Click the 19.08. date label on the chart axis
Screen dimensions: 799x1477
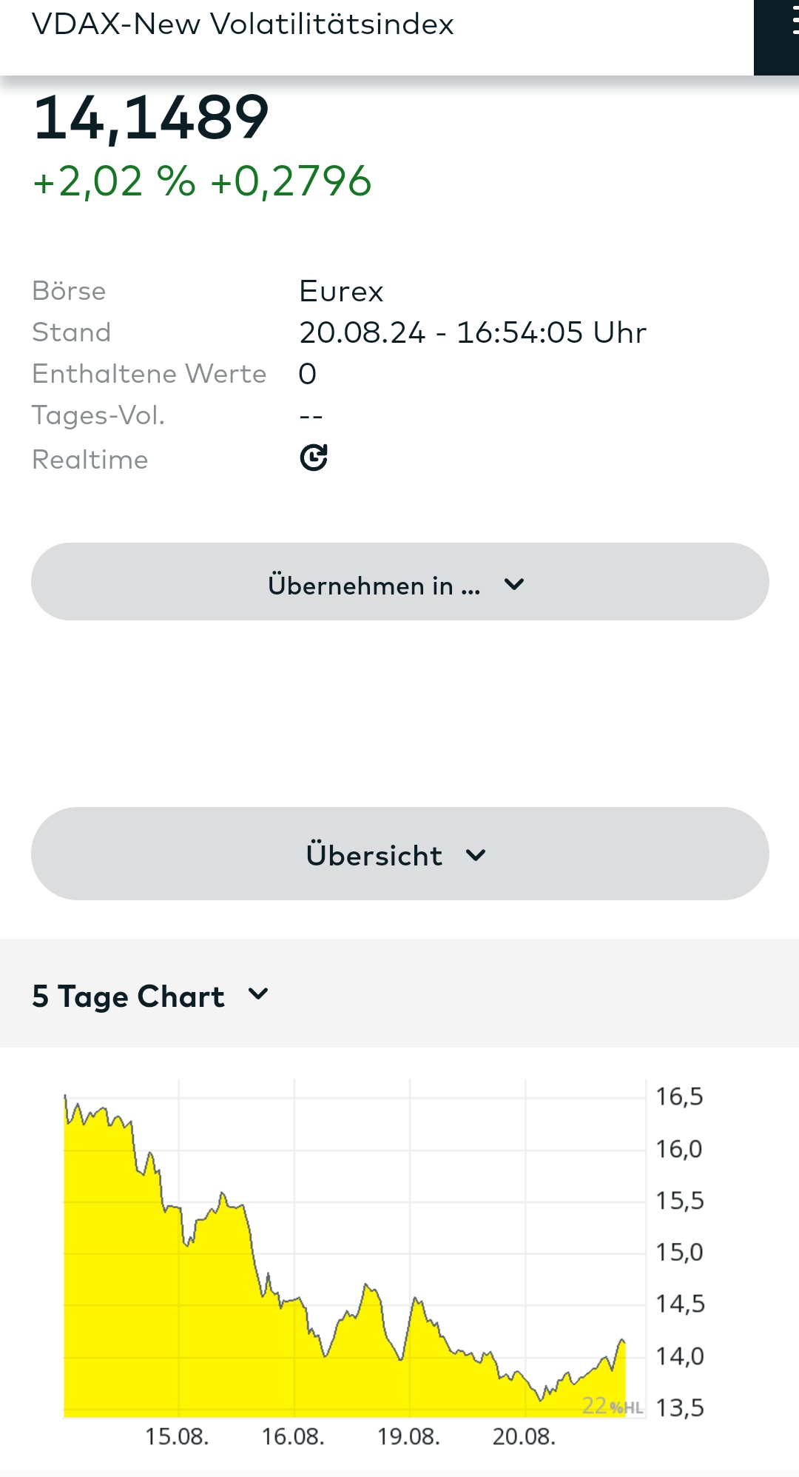[408, 1437]
